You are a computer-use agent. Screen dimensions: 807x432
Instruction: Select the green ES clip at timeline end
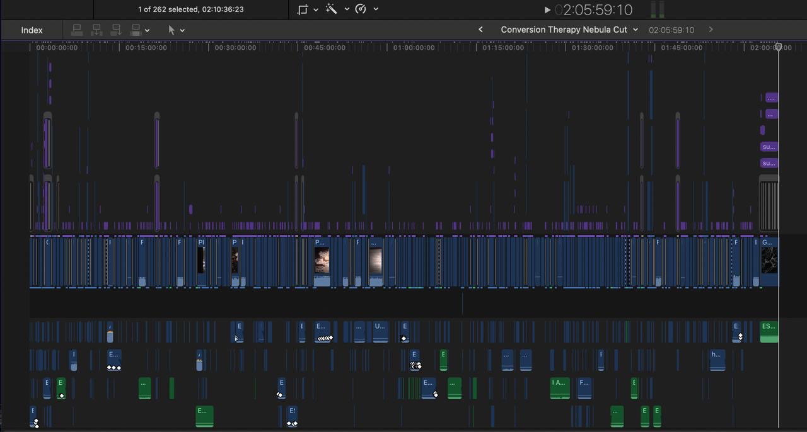click(769, 331)
